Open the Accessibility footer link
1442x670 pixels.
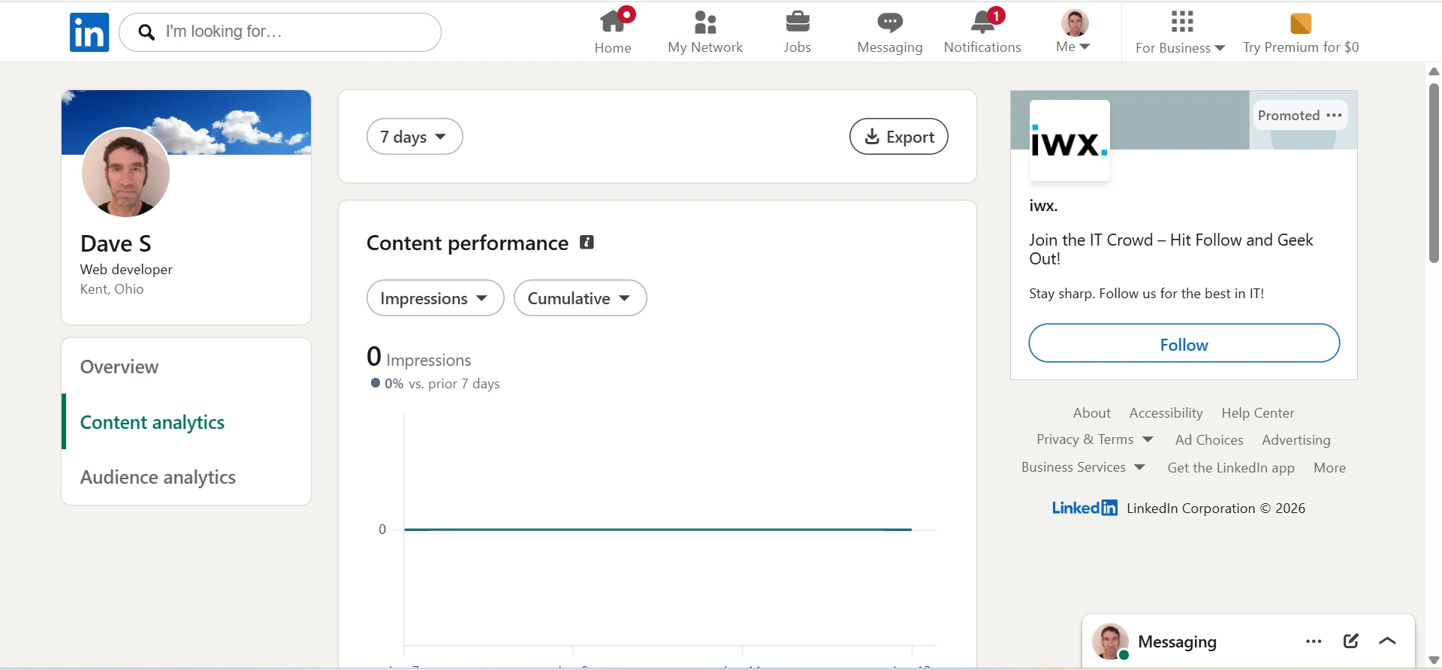pyautogui.click(x=1166, y=412)
